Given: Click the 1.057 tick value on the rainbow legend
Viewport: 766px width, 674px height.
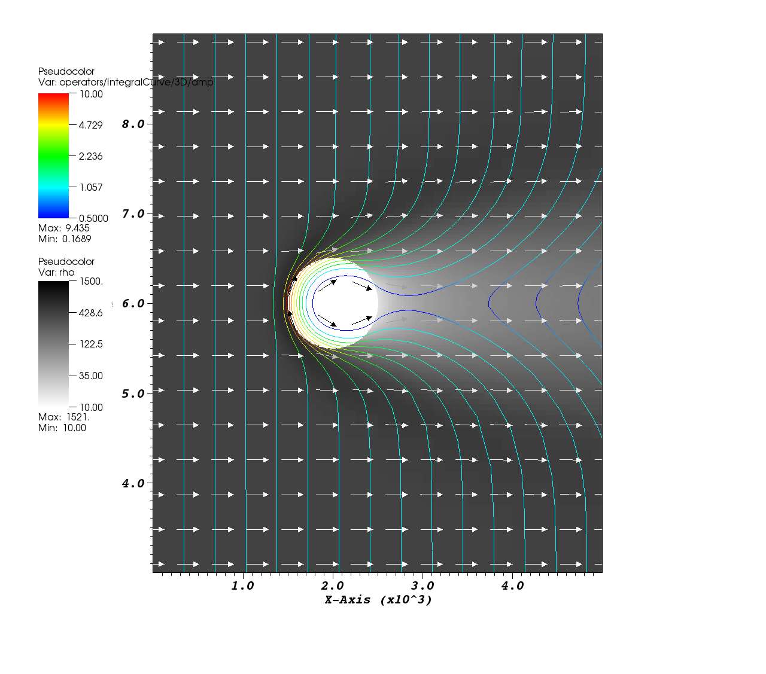Looking at the screenshot, I should (91, 187).
